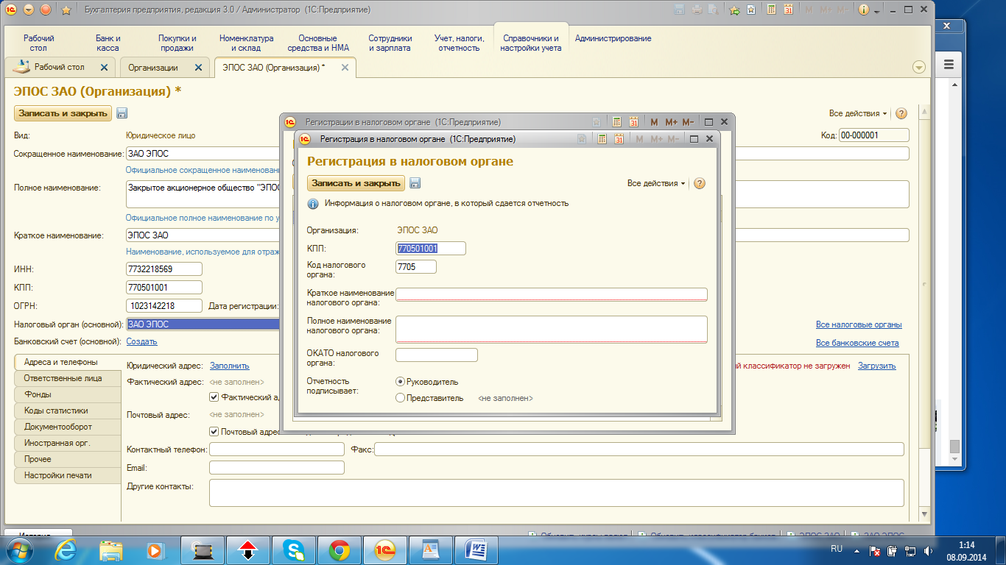Open calculator in main window title bar
Screen dimensions: 1006x565
(771, 10)
